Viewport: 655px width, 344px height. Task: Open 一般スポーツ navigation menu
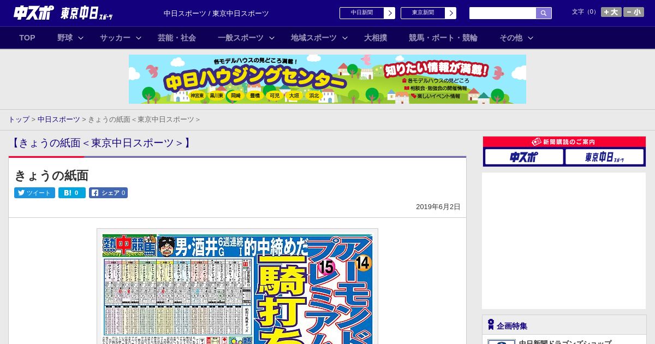241,38
